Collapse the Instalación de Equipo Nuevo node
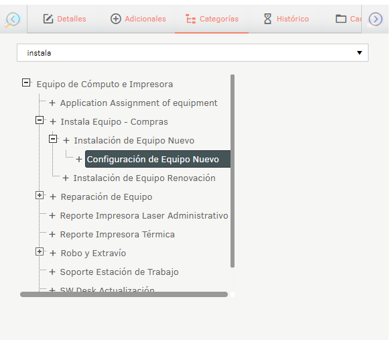The image size is (392, 340). tap(53, 139)
